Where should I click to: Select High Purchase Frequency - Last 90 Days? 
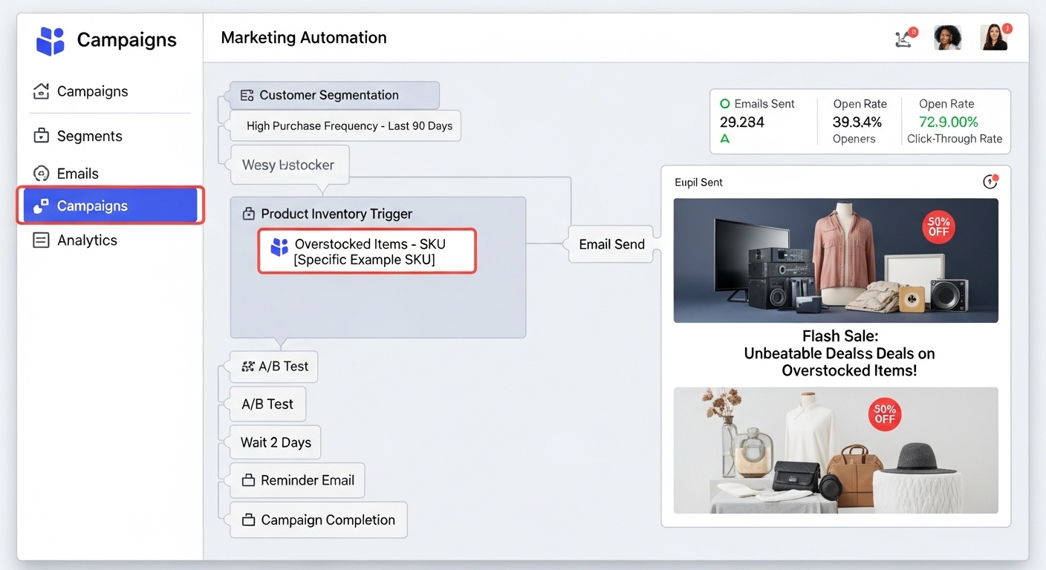coord(345,125)
